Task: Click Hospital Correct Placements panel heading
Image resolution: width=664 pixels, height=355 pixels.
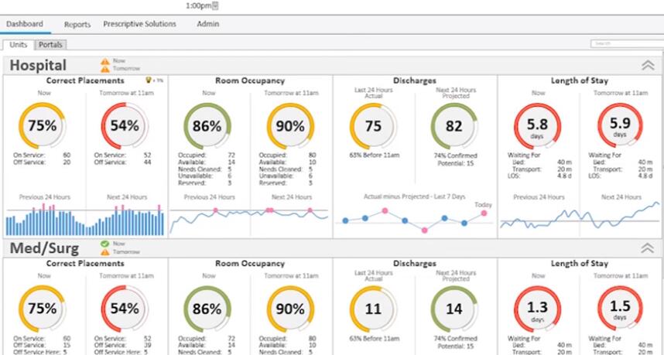Action: coord(85,80)
